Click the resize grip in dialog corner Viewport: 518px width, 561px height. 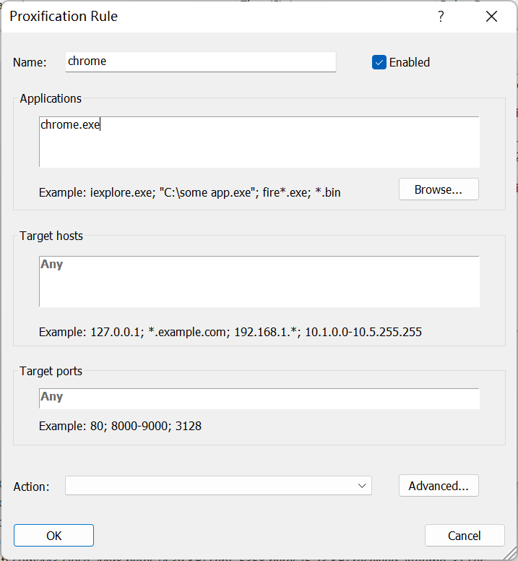[x=510, y=552]
